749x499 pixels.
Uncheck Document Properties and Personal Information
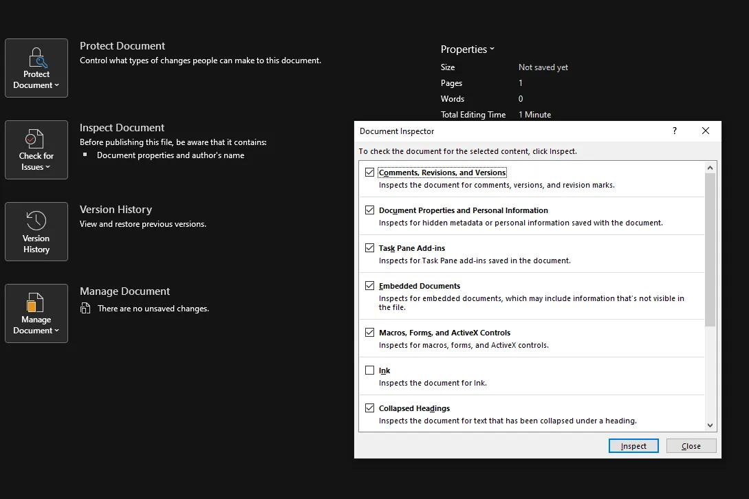[370, 210]
